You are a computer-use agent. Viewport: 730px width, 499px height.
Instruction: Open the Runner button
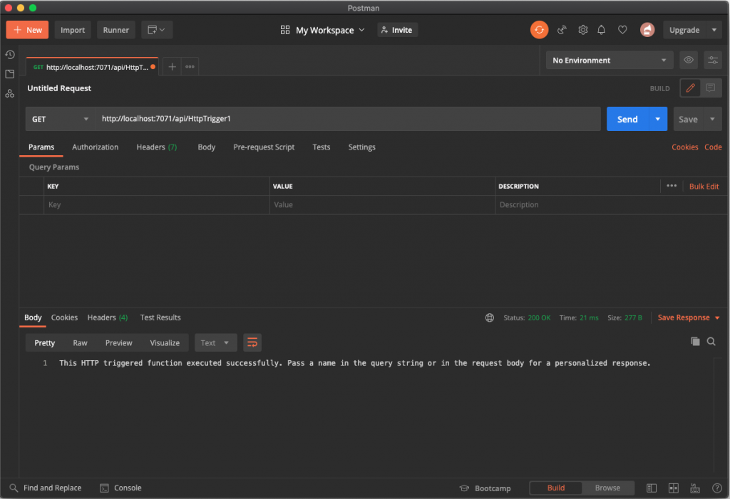click(116, 30)
